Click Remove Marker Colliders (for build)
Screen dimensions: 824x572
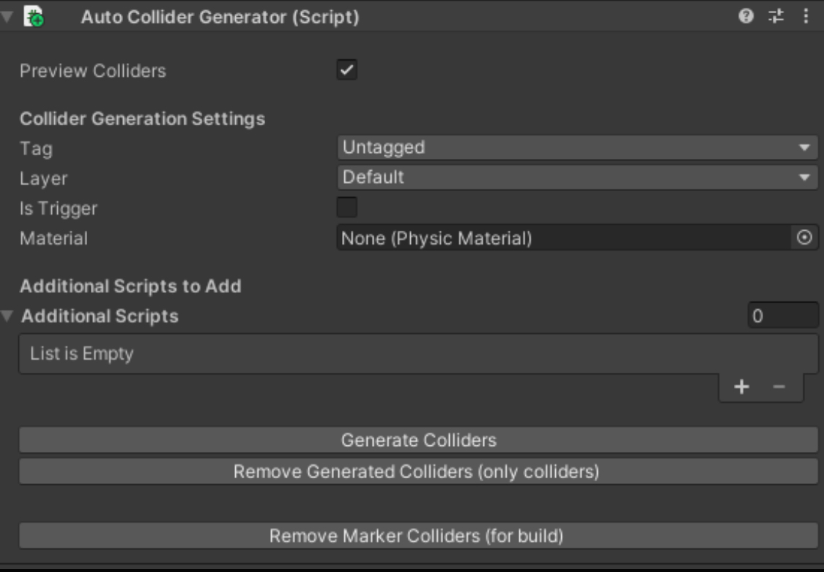(x=418, y=536)
